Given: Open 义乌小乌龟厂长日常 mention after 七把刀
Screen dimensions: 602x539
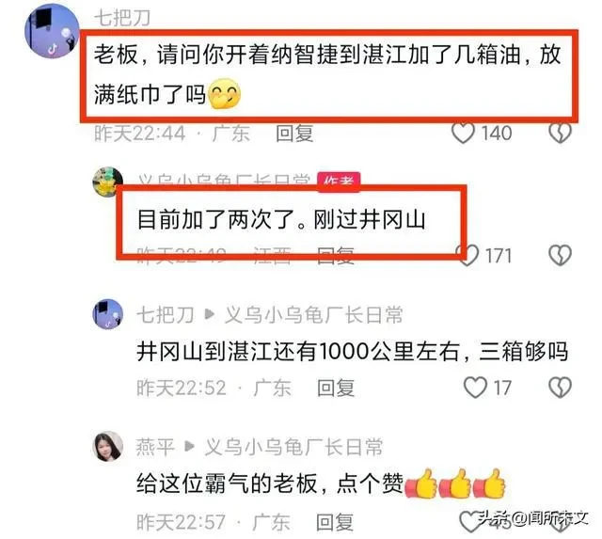Looking at the screenshot, I should (x=313, y=315).
